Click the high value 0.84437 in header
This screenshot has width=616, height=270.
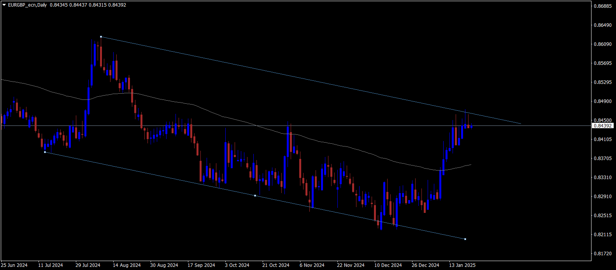click(x=77, y=5)
